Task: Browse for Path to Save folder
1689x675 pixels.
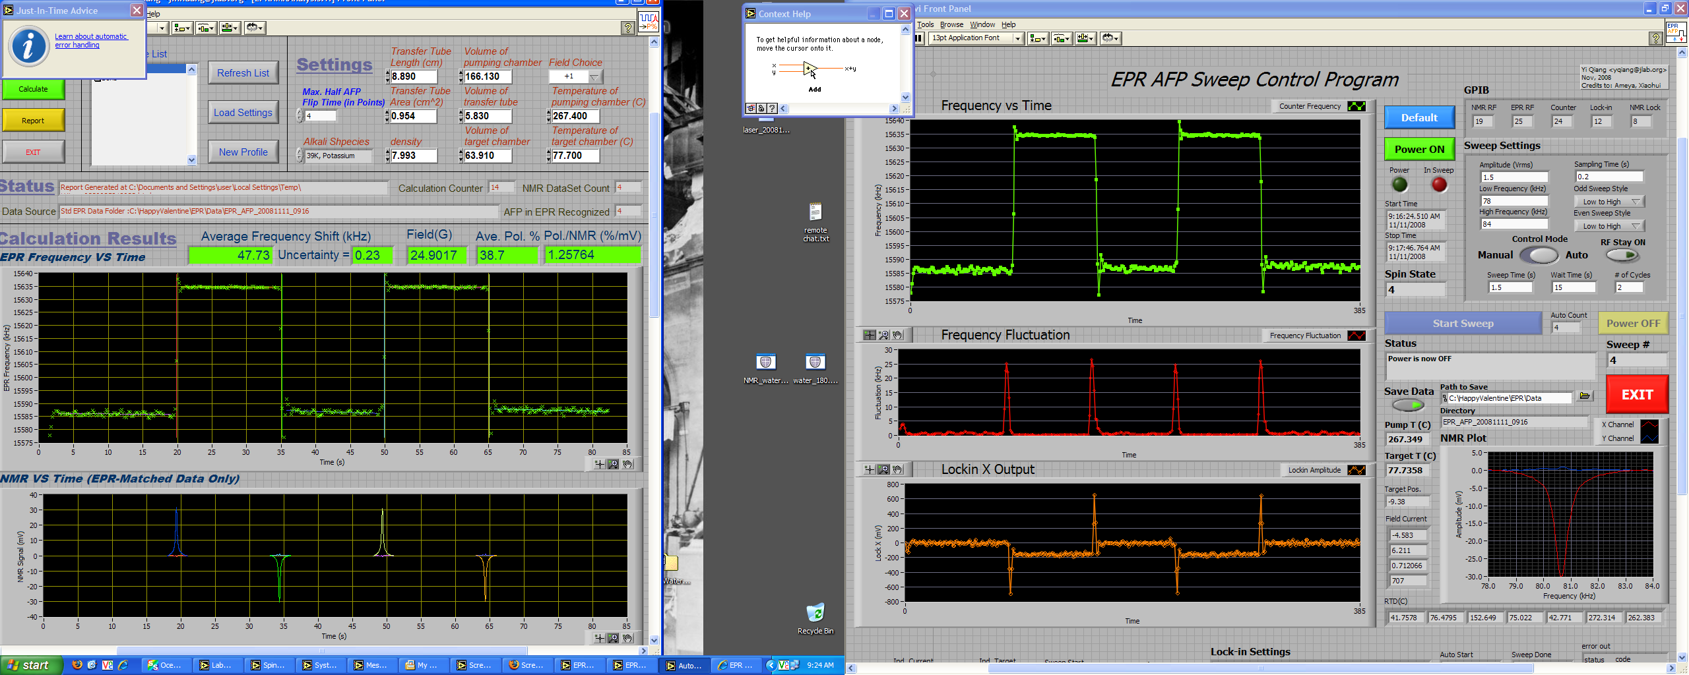Action: pos(1584,396)
